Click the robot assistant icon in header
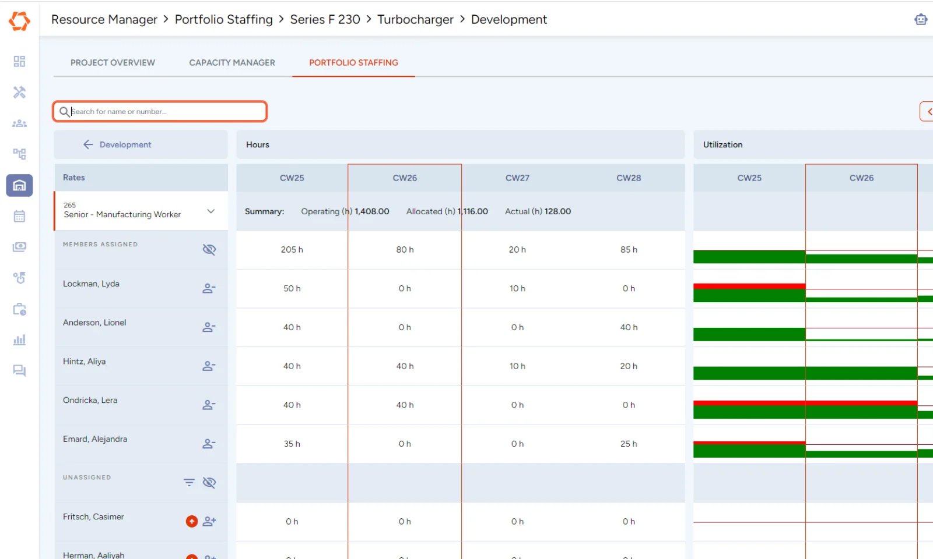The height and width of the screenshot is (559, 933). point(920,20)
